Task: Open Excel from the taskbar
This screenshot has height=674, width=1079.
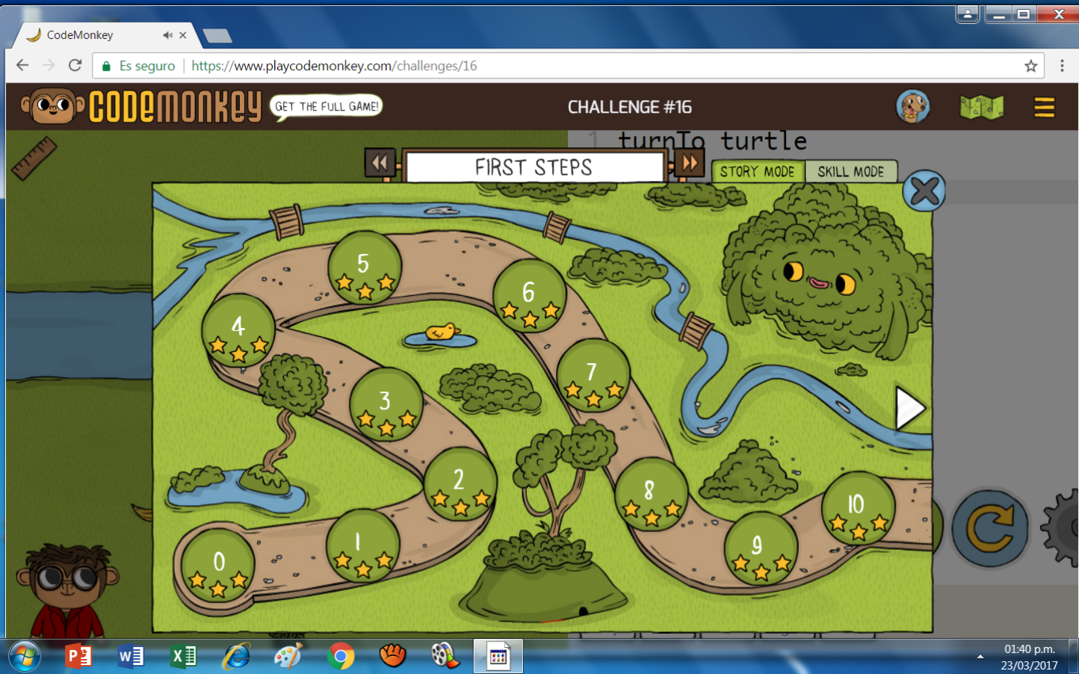Action: (182, 657)
